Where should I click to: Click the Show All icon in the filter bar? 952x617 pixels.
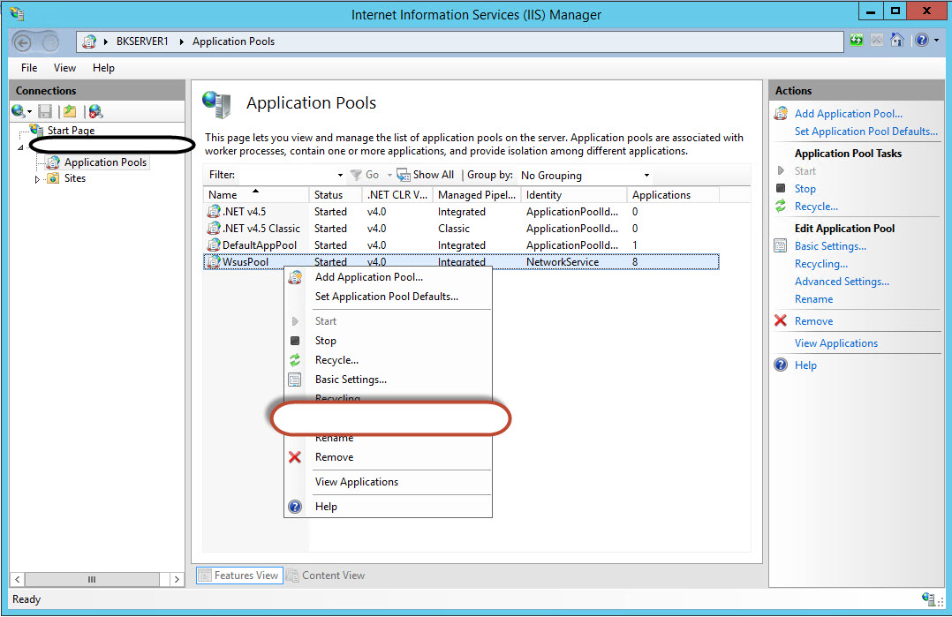[404, 174]
